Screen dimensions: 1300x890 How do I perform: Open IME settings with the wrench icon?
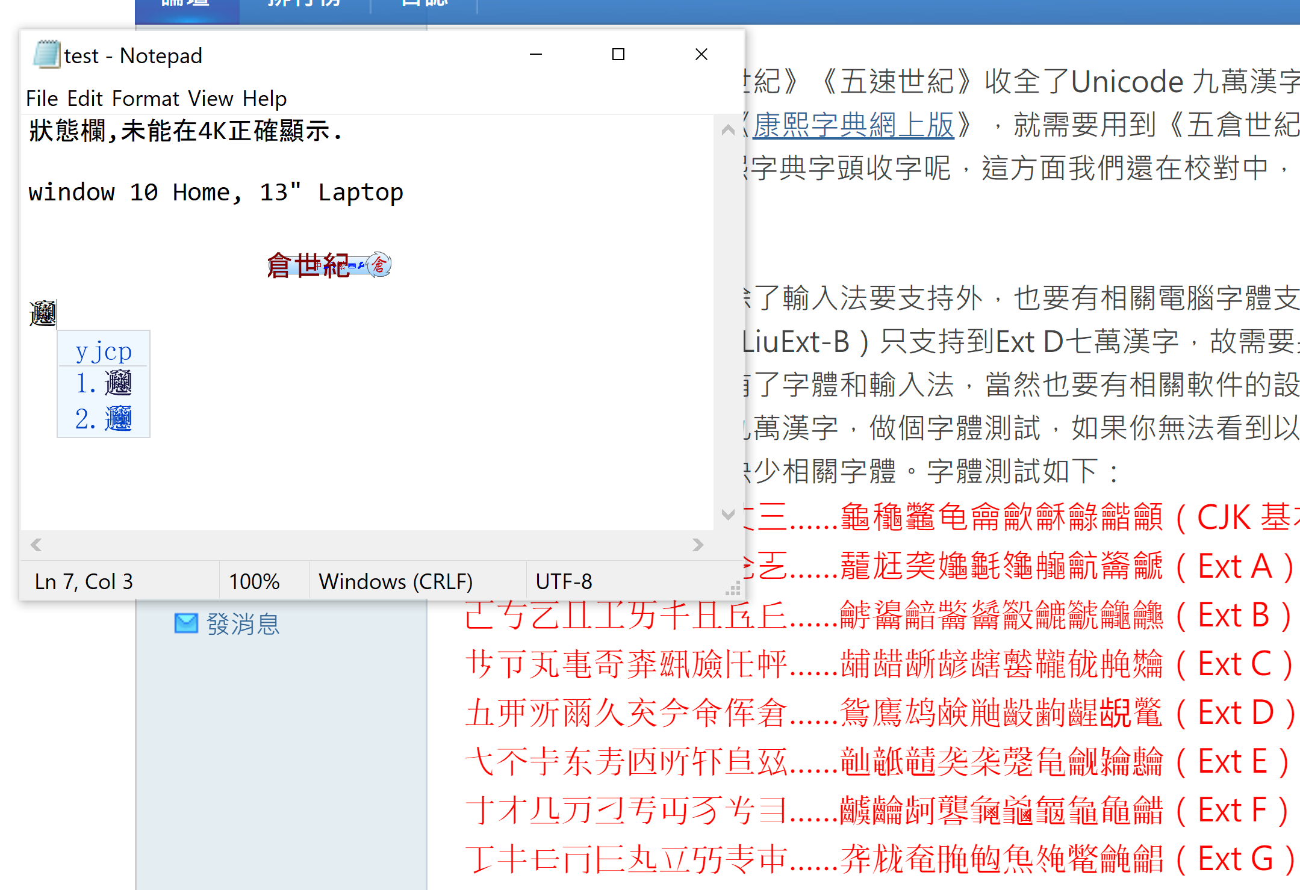(x=361, y=266)
